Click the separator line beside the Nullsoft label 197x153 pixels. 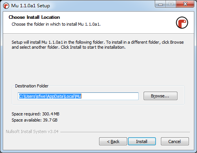coord(125,132)
